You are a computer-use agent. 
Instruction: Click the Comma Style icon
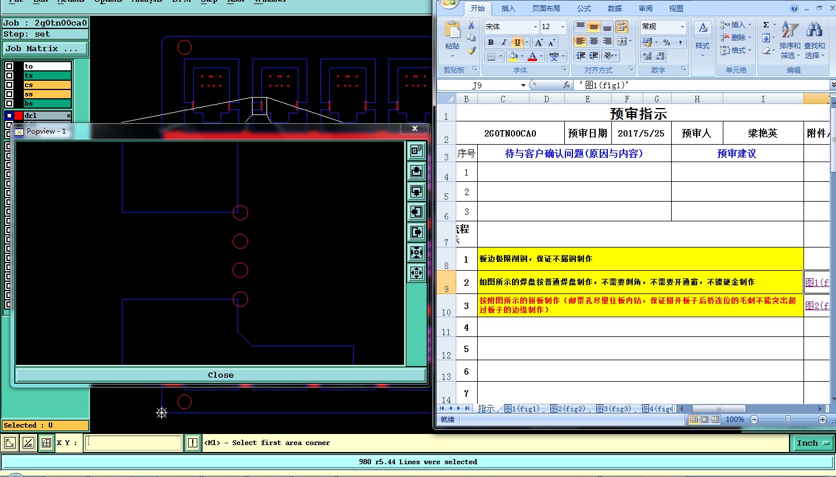tap(680, 42)
